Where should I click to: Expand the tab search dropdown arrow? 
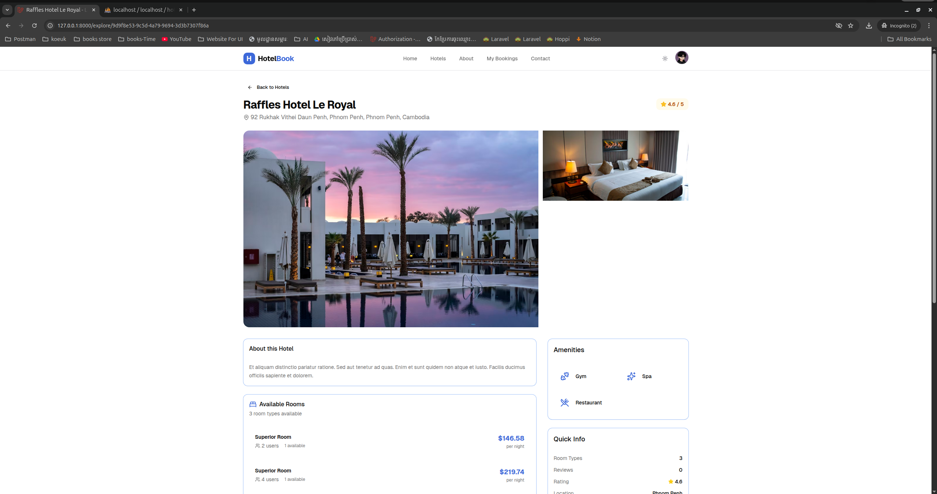tap(7, 10)
